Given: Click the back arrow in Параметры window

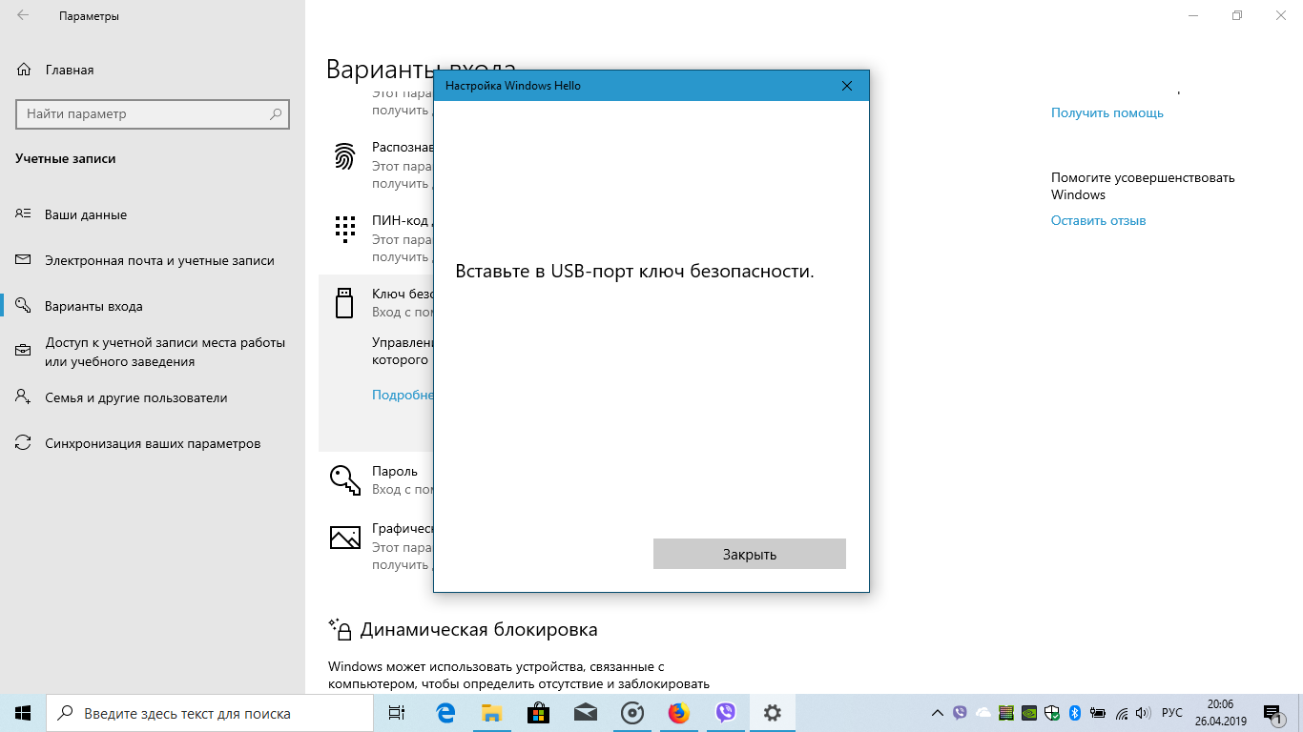Looking at the screenshot, I should [23, 16].
